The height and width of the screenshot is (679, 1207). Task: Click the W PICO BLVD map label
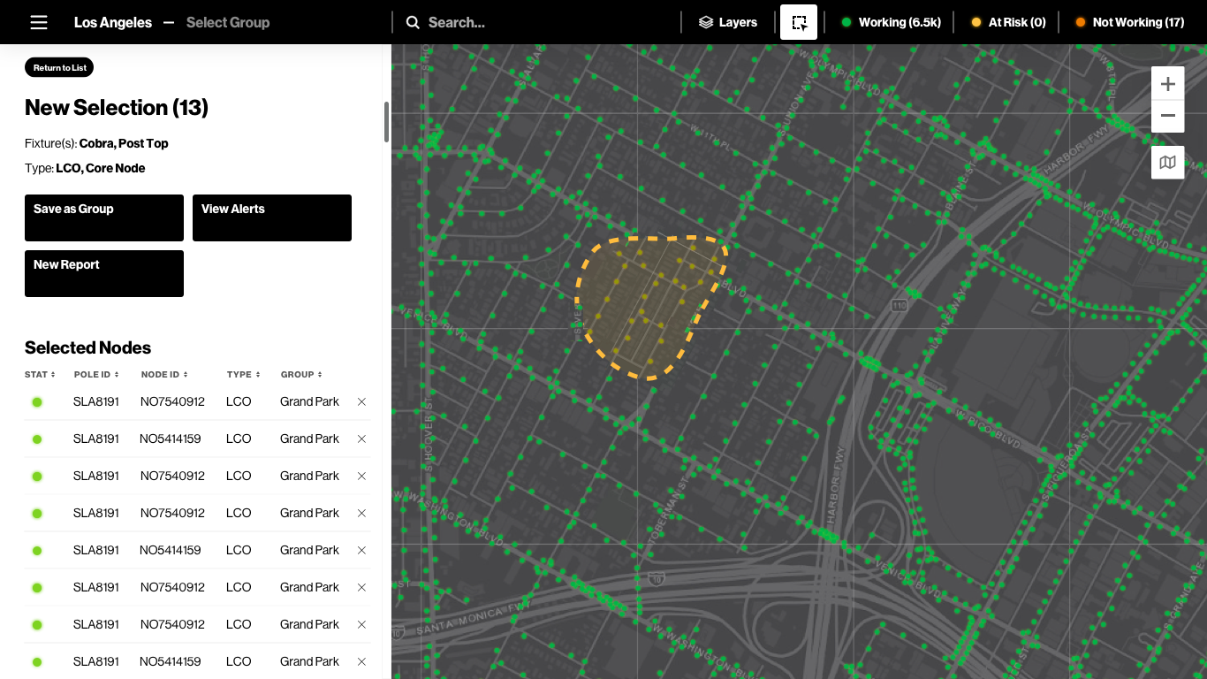(x=986, y=431)
